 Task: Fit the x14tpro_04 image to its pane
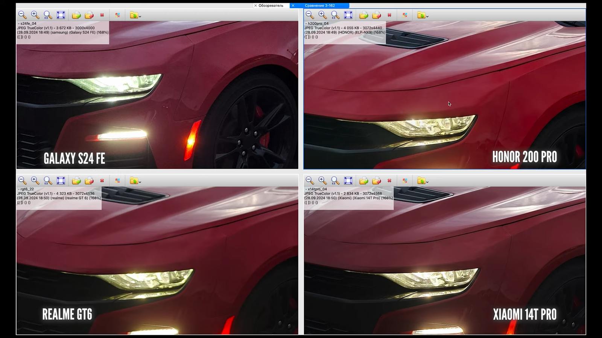(x=348, y=181)
